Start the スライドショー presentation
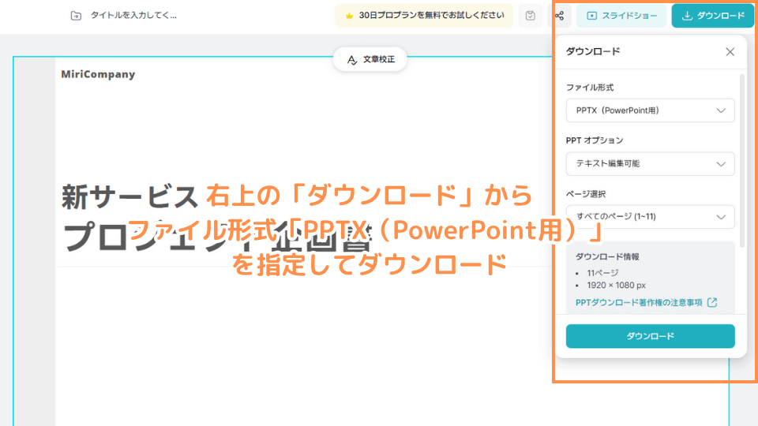This screenshot has width=758, height=426. 621,16
